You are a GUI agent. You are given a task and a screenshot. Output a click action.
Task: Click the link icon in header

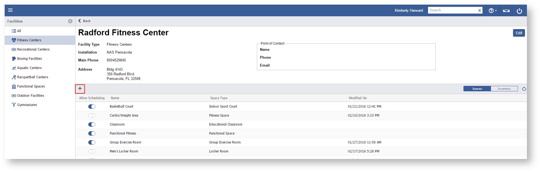(506, 11)
